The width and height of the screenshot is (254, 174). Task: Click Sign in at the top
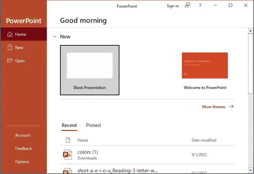click(x=173, y=6)
